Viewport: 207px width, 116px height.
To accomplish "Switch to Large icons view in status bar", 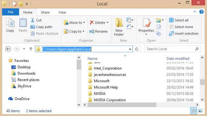I will (200, 111).
